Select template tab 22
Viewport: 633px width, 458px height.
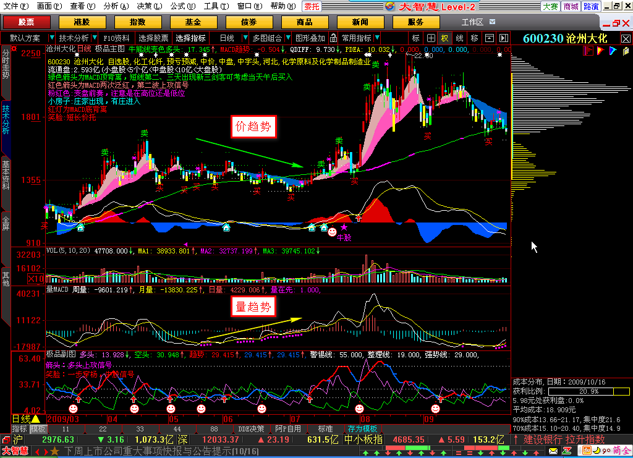coord(103,428)
